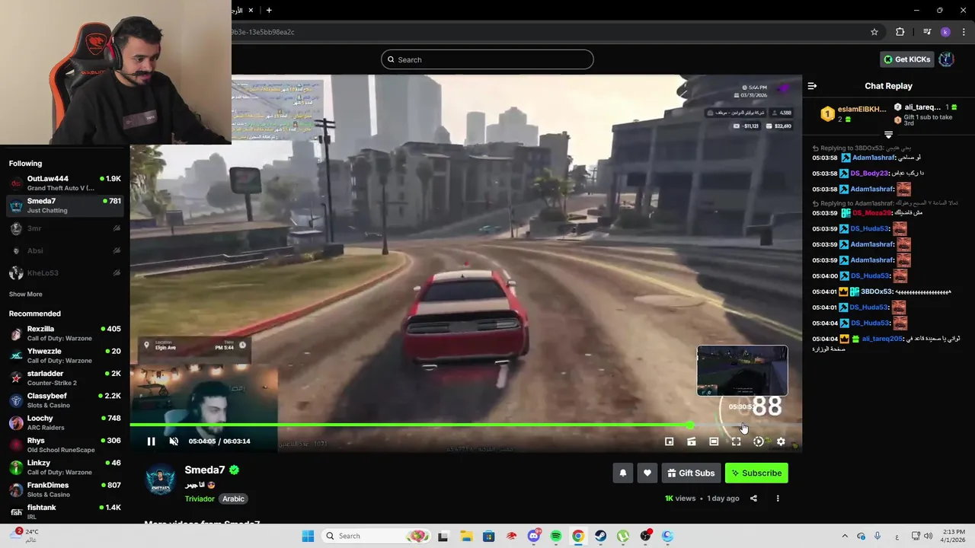Open the browser media control icon
Viewport: 975px width, 548px height.
coord(927,32)
